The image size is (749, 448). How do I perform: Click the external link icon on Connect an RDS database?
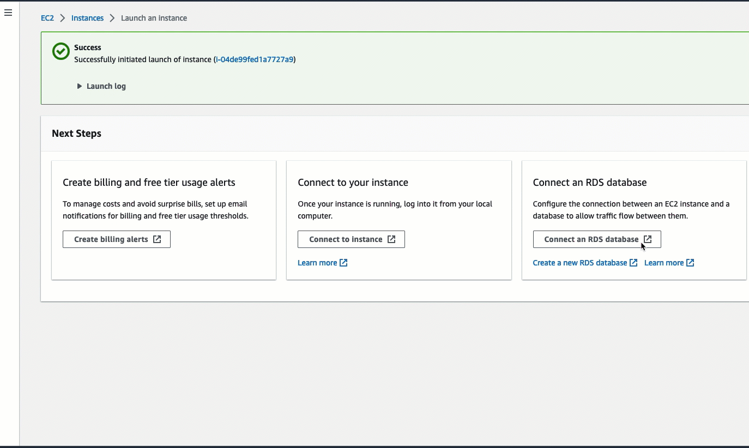tap(648, 239)
